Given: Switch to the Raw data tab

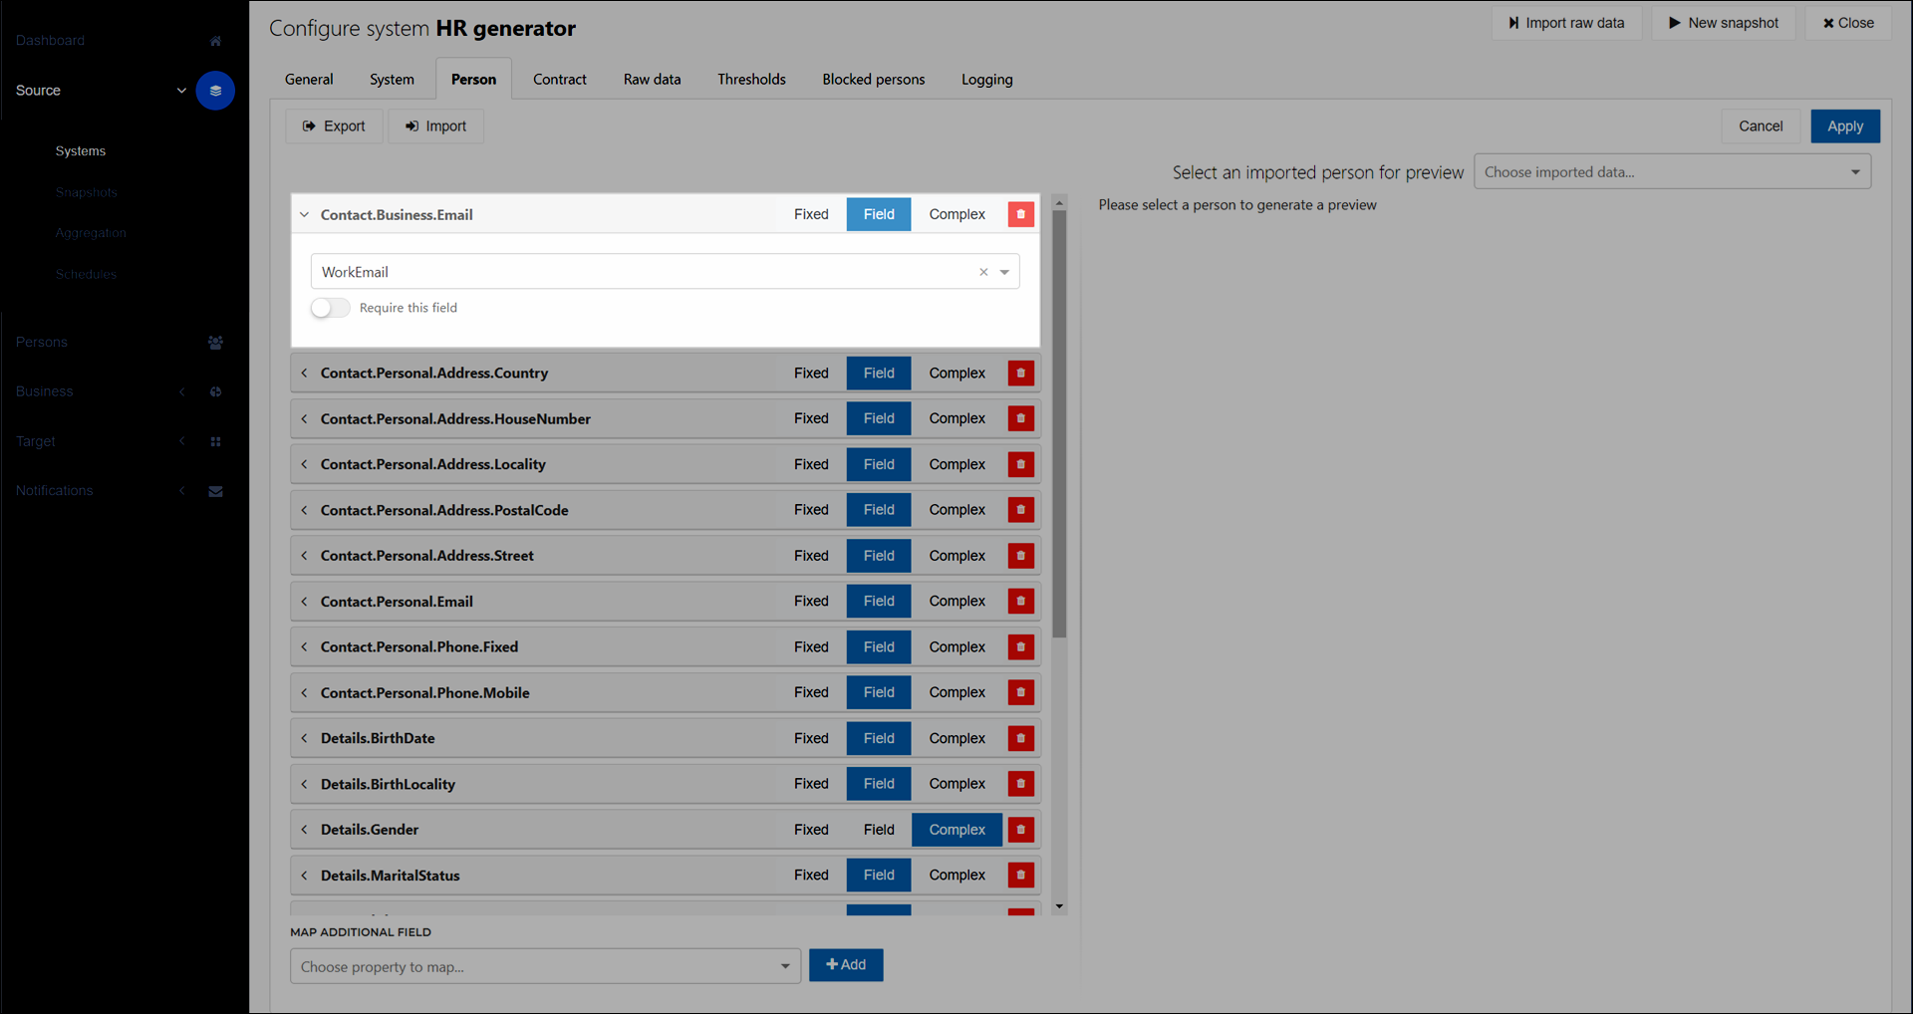Looking at the screenshot, I should 652,80.
